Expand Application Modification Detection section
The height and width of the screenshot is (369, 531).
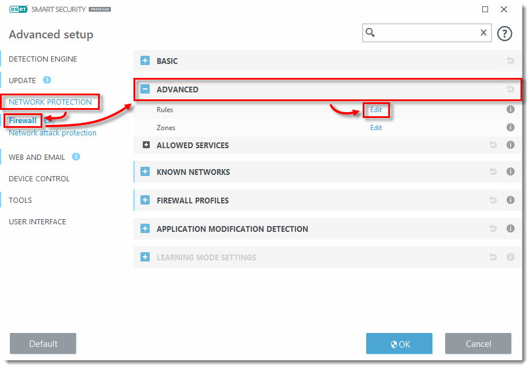point(145,228)
